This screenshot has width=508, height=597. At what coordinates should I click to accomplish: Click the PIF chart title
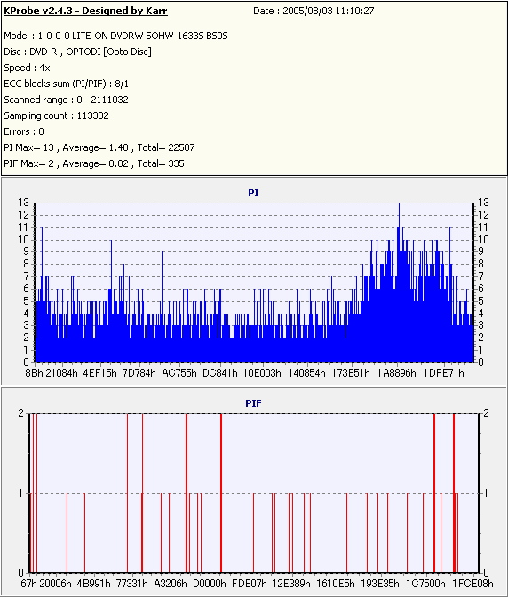(x=253, y=403)
